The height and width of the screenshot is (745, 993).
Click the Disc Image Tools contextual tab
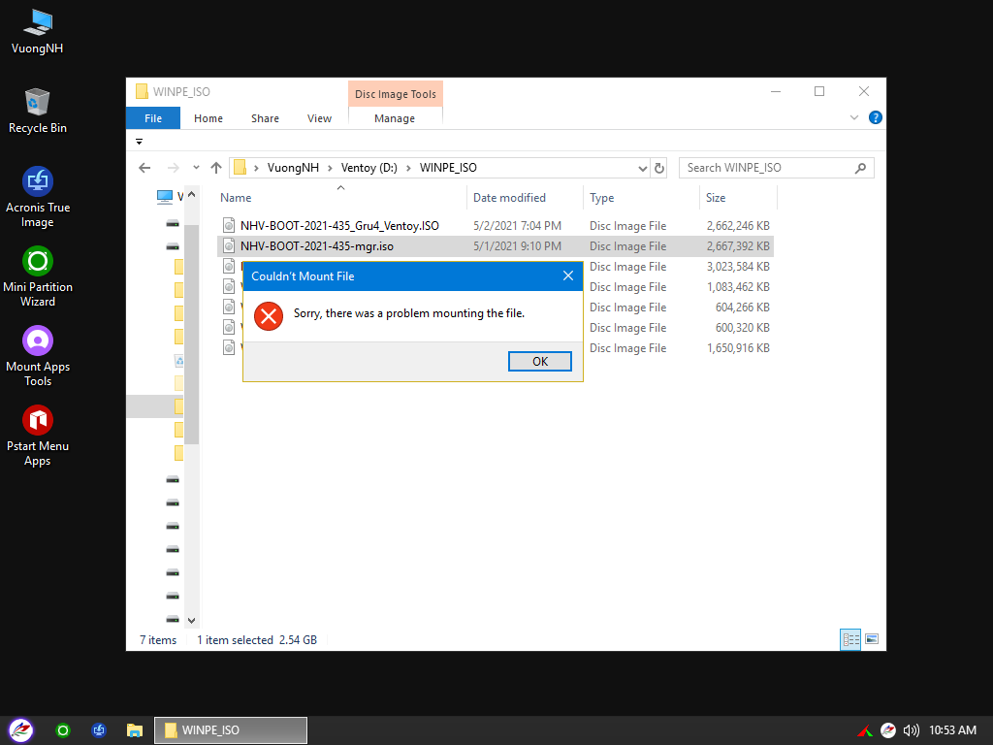click(x=396, y=94)
